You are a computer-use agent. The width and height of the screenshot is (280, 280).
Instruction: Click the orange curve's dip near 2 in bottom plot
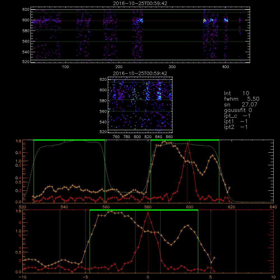coord(171,245)
